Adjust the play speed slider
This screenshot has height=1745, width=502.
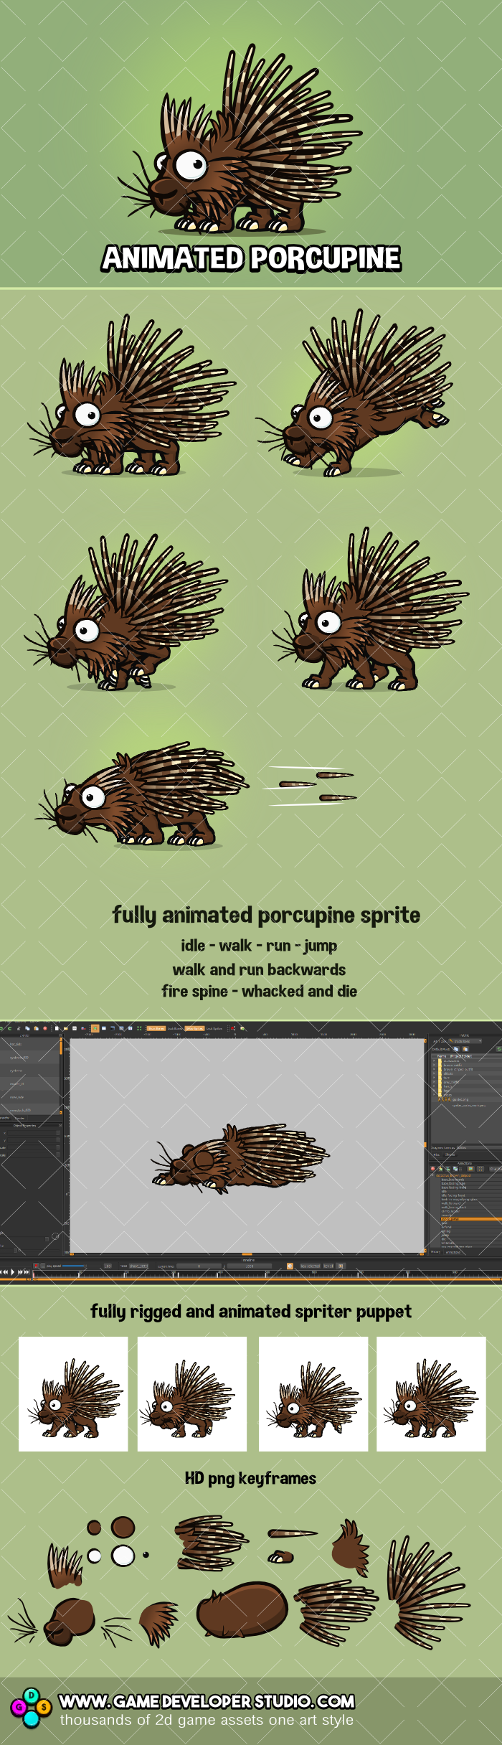[73, 1266]
